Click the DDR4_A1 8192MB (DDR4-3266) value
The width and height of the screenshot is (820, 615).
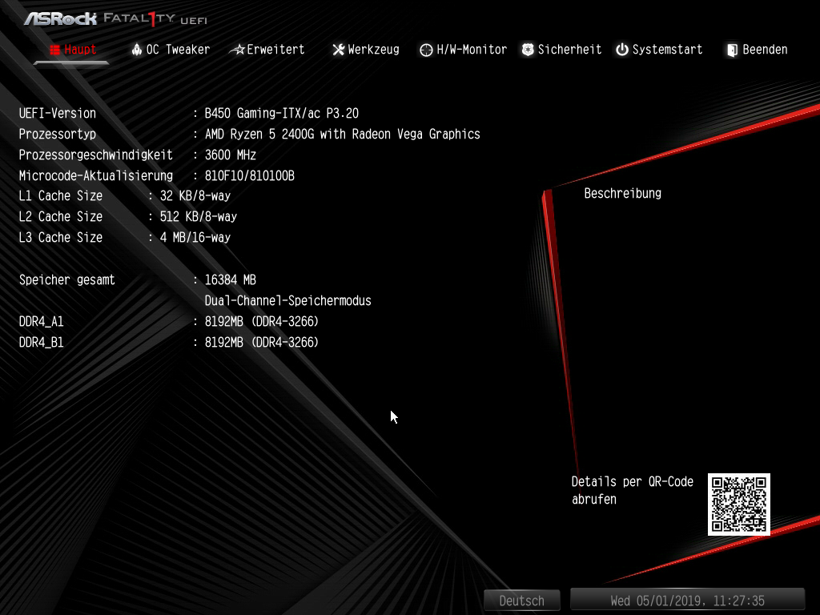coord(262,322)
